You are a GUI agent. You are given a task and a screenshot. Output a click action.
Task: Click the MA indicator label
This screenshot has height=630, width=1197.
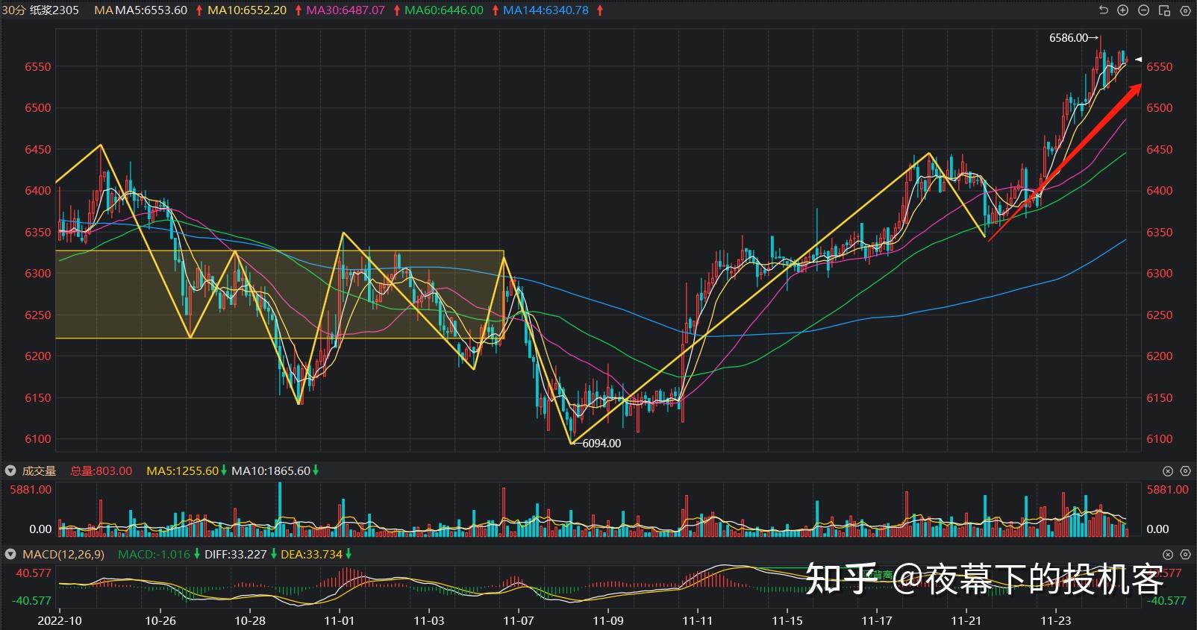pyautogui.click(x=104, y=10)
